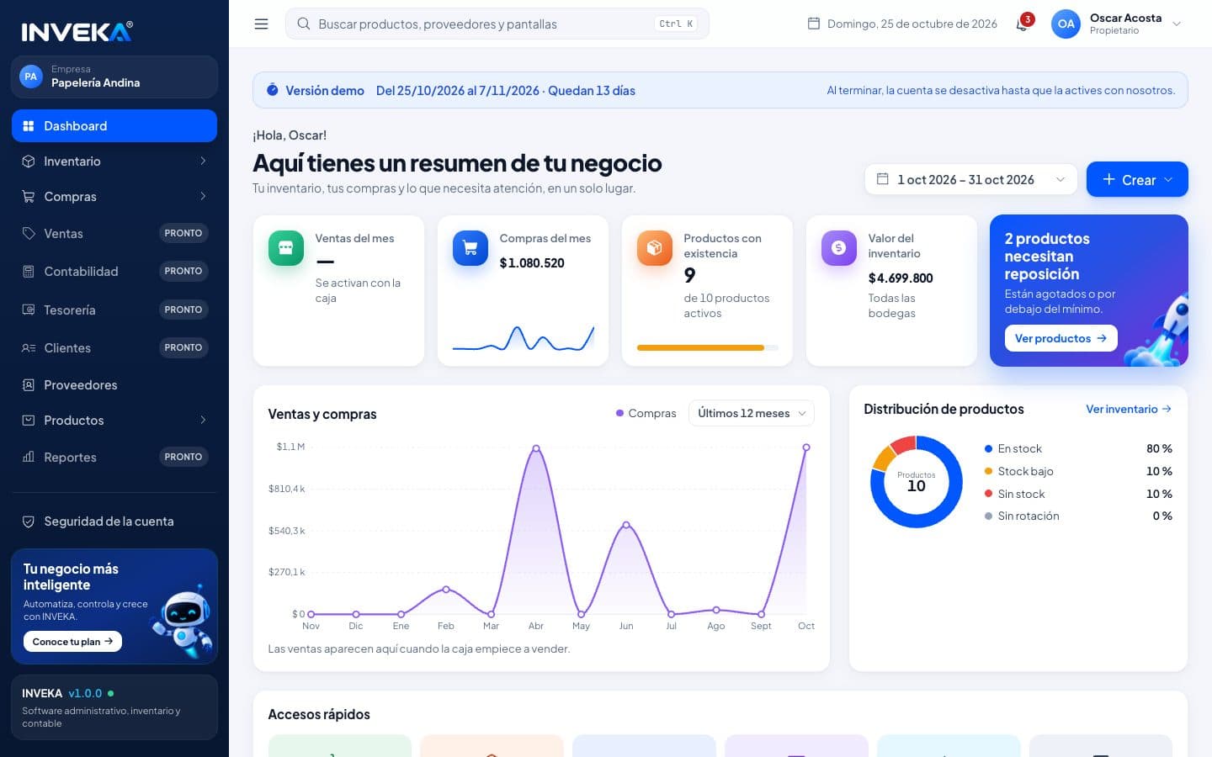Click Conoce tu plan button
Viewport: 1212px width, 757px height.
[x=72, y=642]
